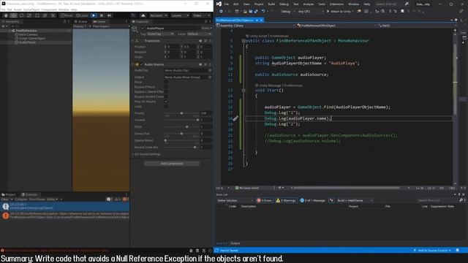Select the Move tool in Unity toolbar
This screenshot has width=468, height=263.
(x=14, y=15)
